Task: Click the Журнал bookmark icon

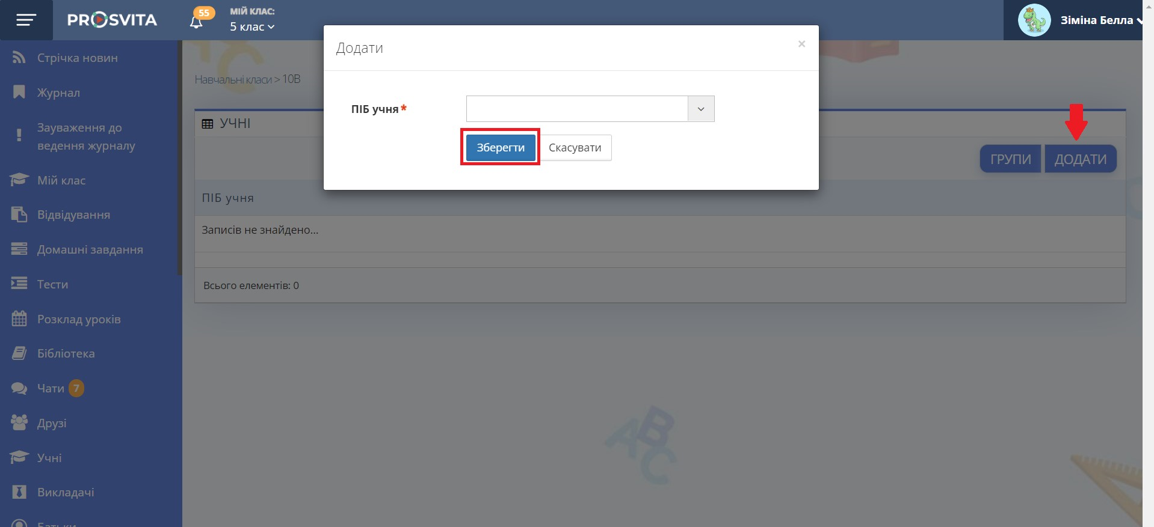Action: 19,93
